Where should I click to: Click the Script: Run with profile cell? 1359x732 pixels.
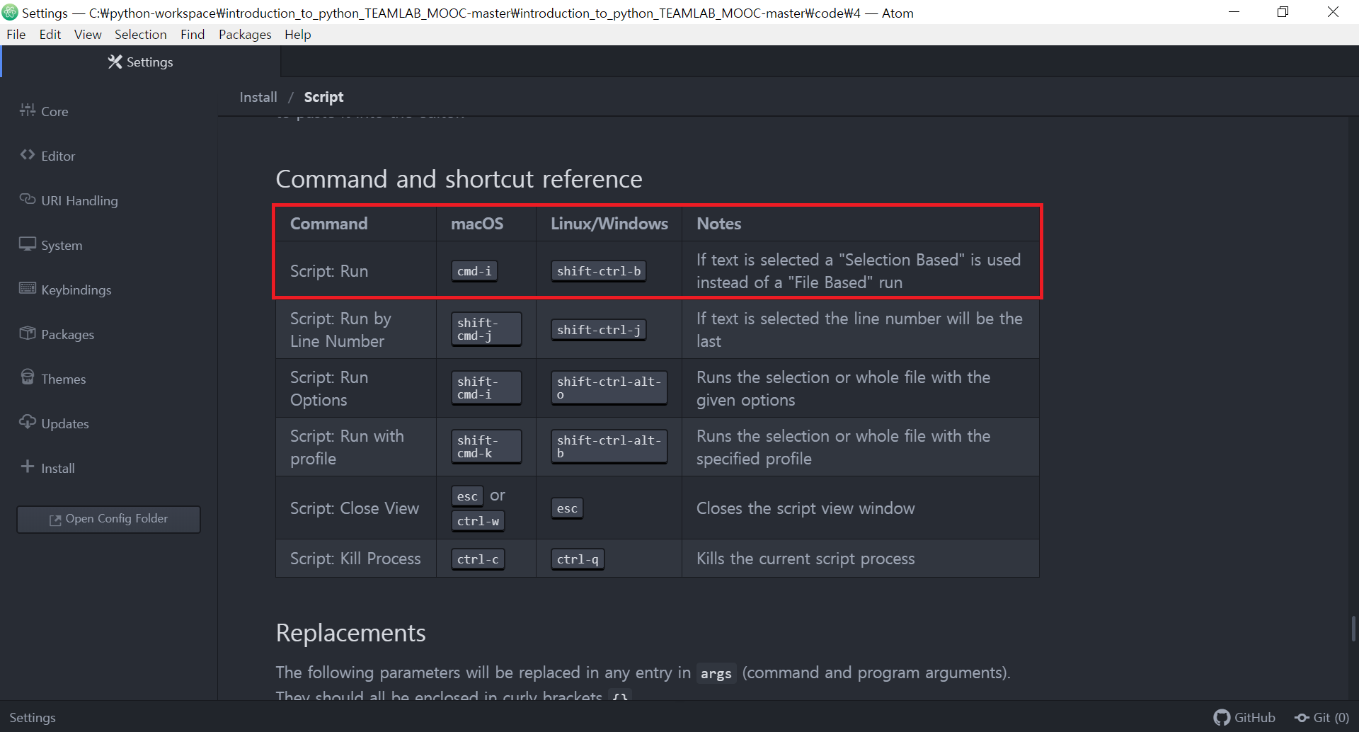point(356,447)
